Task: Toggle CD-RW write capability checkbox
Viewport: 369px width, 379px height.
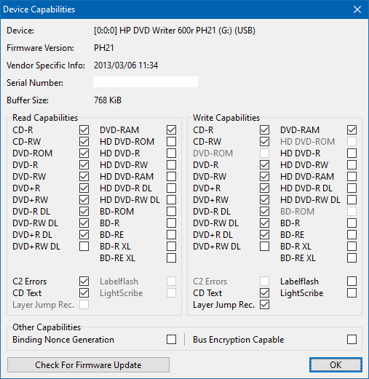Action: click(264, 141)
